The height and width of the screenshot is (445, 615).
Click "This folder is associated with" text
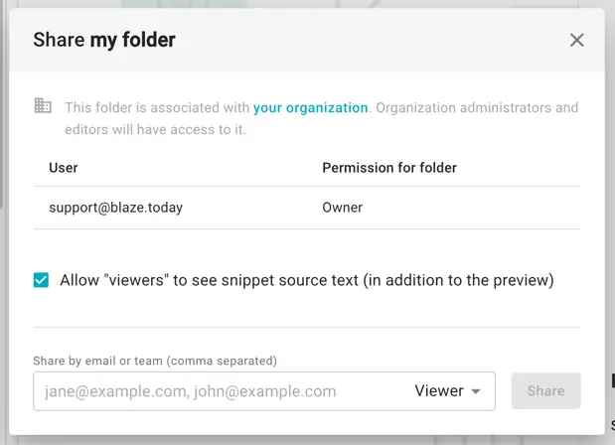(x=157, y=107)
